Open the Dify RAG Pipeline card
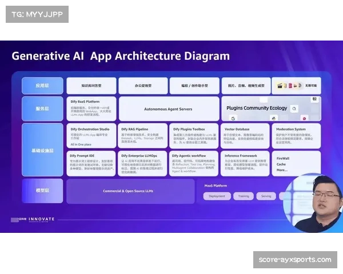343x274 pixels. [142, 136]
